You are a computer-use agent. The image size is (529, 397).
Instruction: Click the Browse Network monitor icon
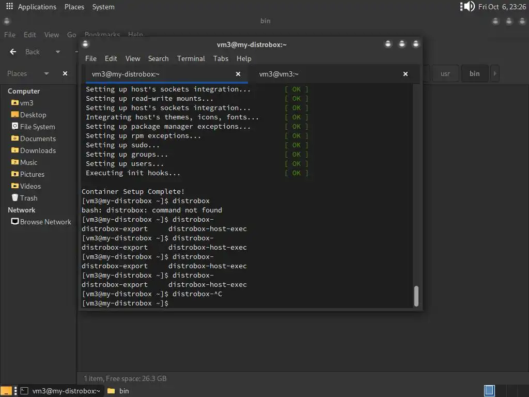tap(15, 221)
